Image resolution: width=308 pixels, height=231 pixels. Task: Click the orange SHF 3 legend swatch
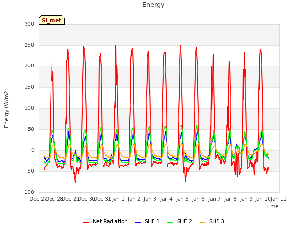(202, 222)
